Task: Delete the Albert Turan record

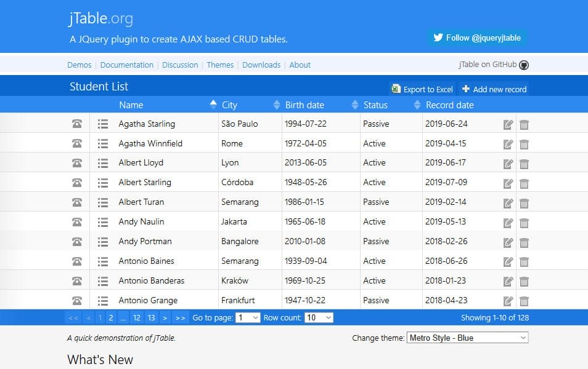Action: pos(524,202)
